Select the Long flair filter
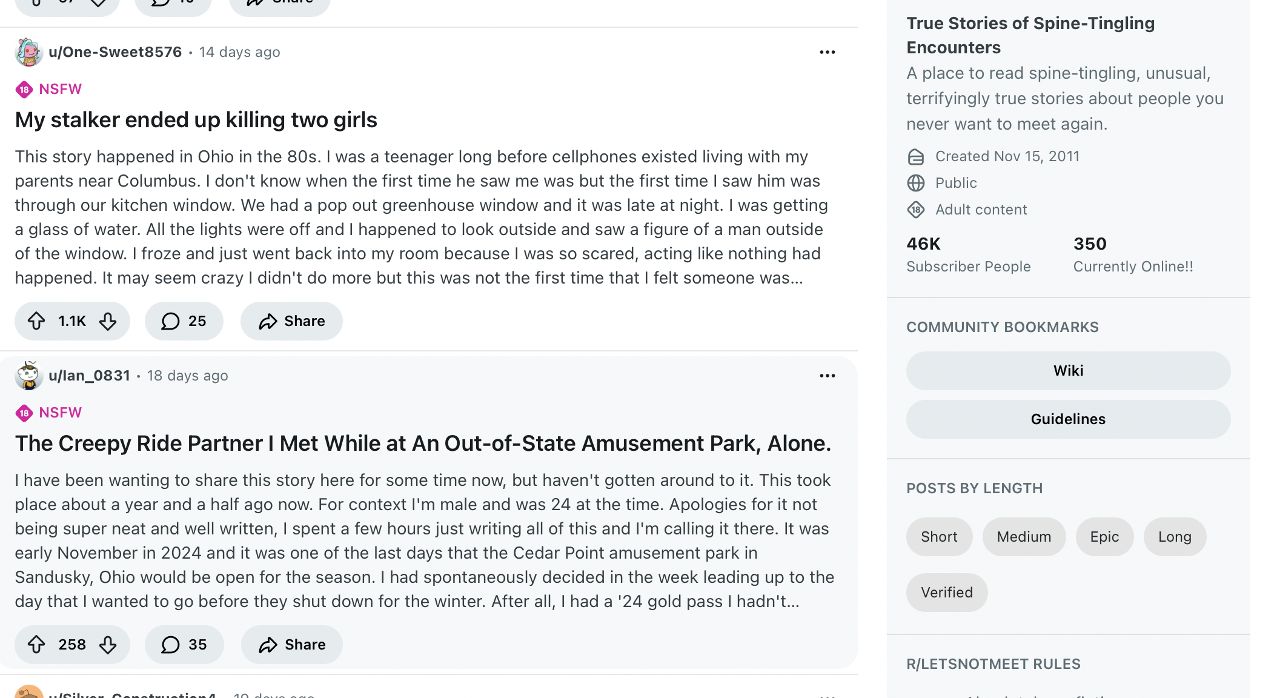Viewport: 1277px width, 698px height. [x=1175, y=537]
